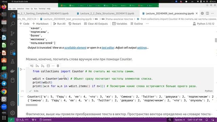Launch Firefox from the Ubuntu dock

(x=4, y=7)
